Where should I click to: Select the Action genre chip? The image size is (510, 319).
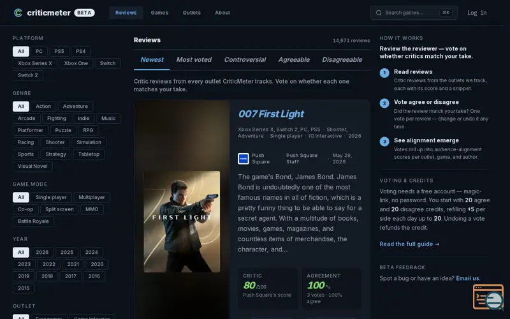[x=43, y=107]
